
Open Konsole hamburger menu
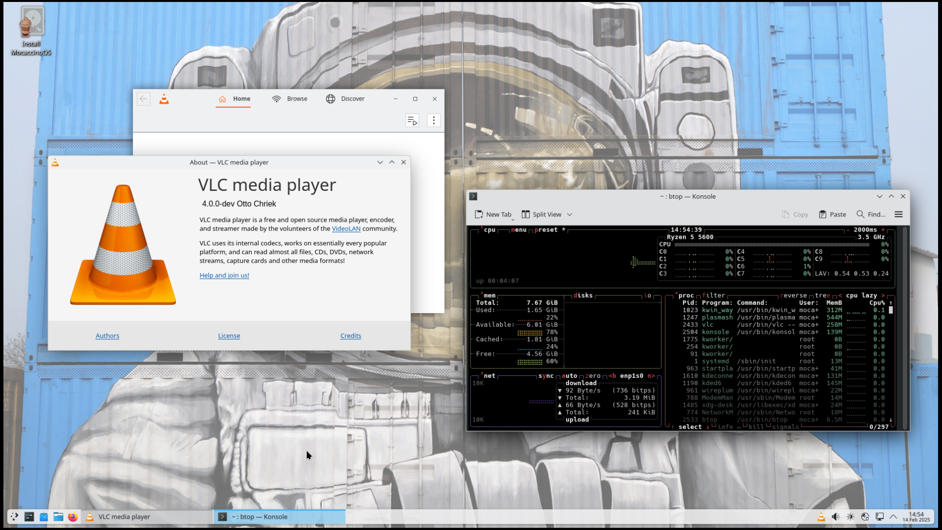point(899,214)
